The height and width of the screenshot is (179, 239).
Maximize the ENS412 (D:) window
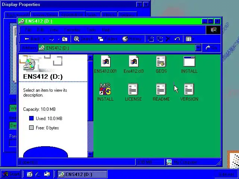(x=211, y=21)
